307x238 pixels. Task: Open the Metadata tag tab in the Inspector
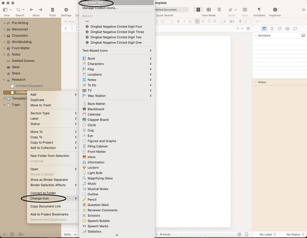pyautogui.click(x=279, y=28)
